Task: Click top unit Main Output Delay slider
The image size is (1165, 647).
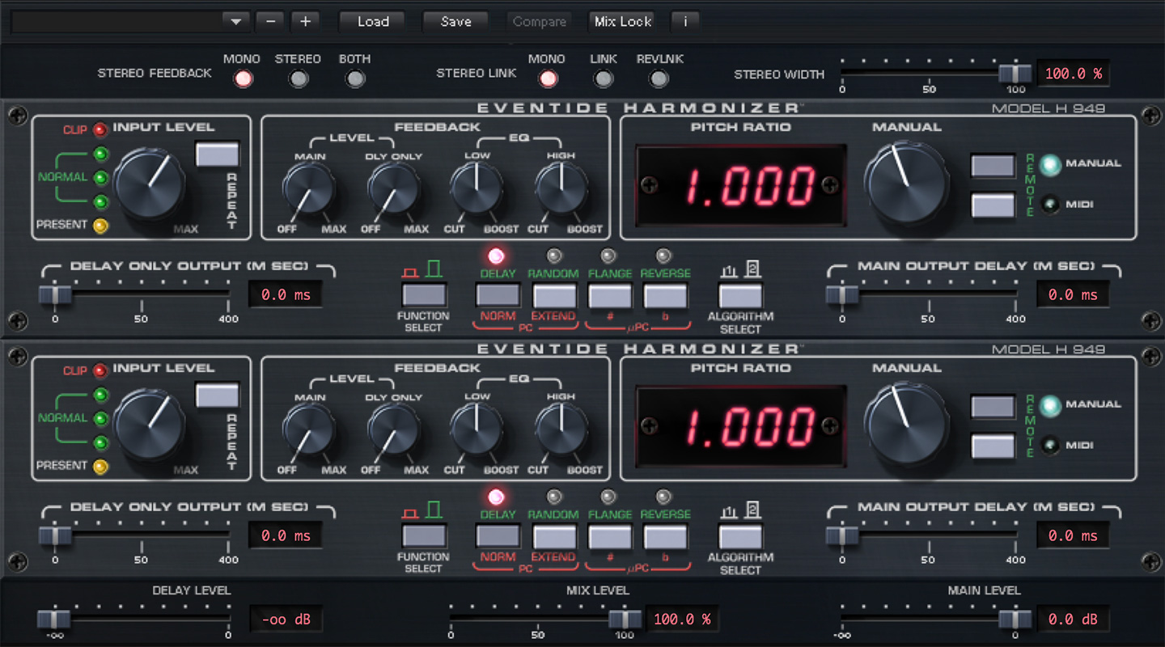Action: 842,294
